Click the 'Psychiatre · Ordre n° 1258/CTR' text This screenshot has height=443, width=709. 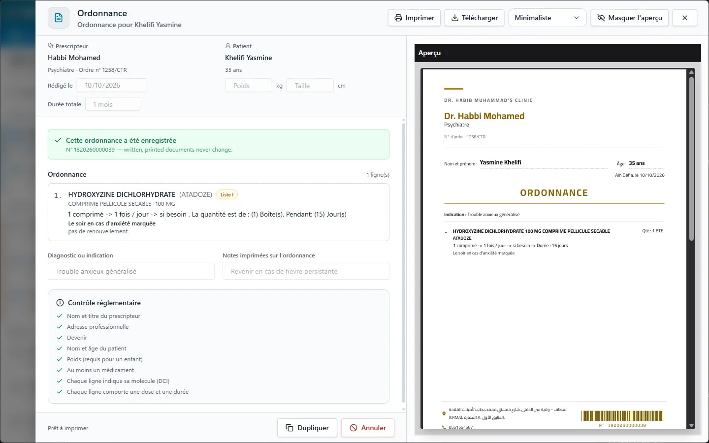(x=87, y=70)
